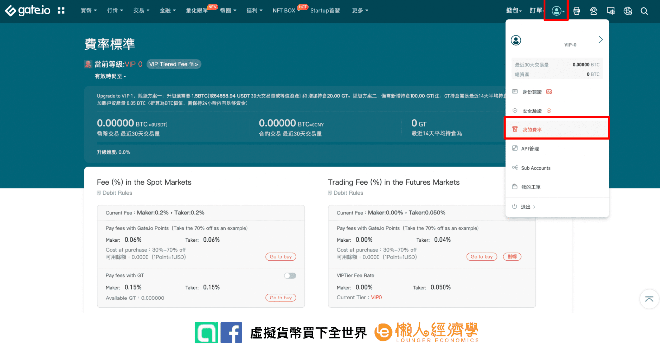
Task: Open Startup首發 menu item
Action: pos(325,11)
